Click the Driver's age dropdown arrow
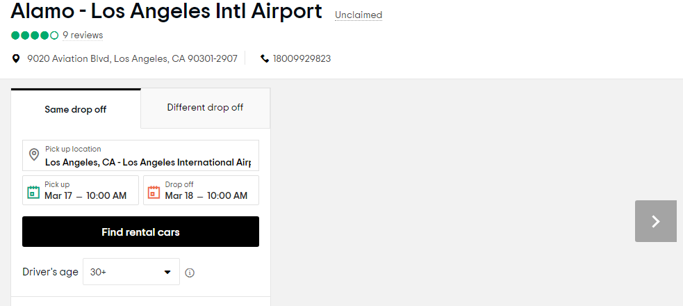Viewport: 683px width, 306px height. pyautogui.click(x=167, y=272)
